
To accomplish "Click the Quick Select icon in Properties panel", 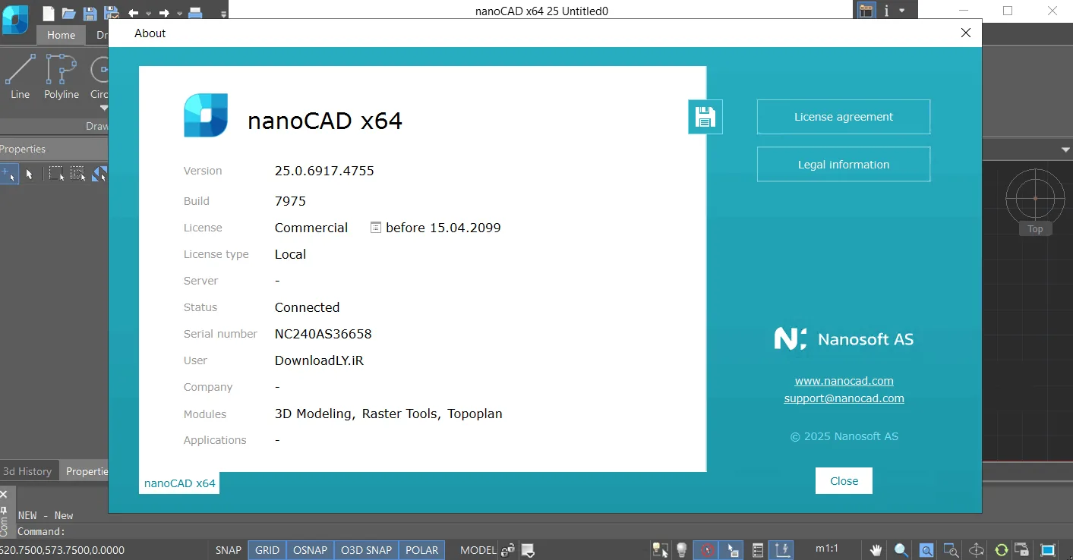I will click(x=8, y=175).
